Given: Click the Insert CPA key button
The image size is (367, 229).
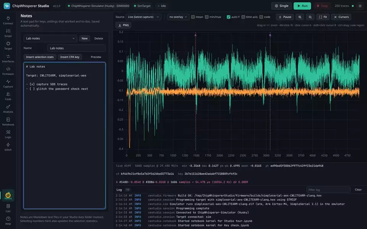Looking at the screenshot, I should [x=70, y=57].
